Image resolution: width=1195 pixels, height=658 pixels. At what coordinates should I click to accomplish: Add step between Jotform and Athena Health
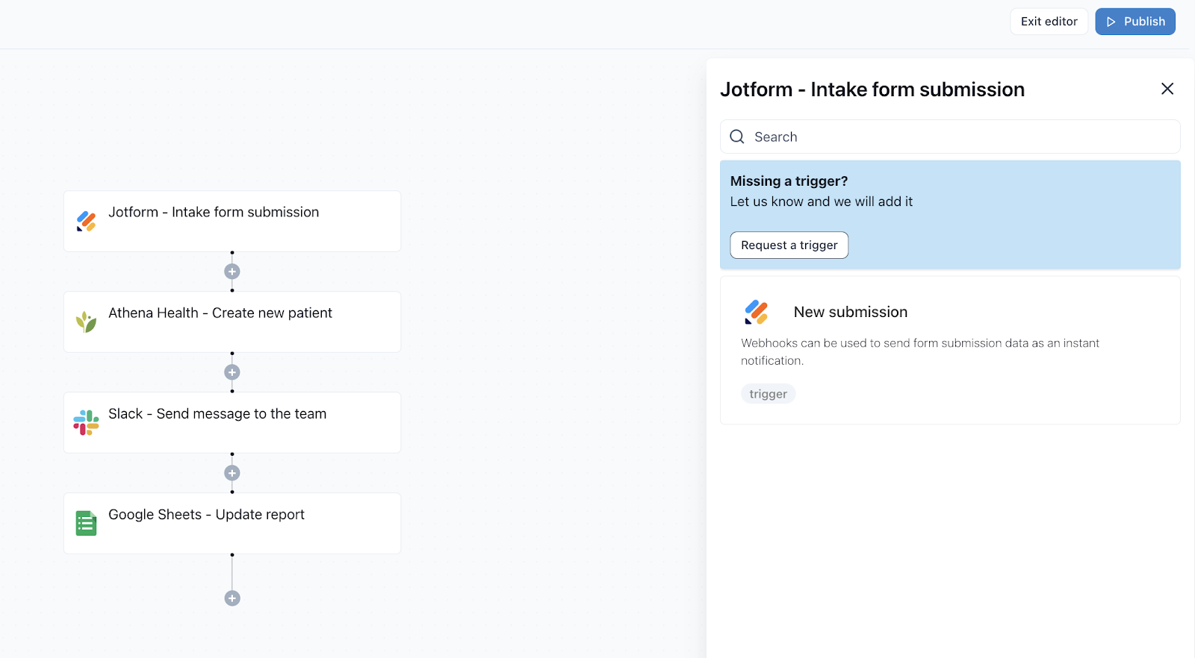pyautogui.click(x=232, y=272)
